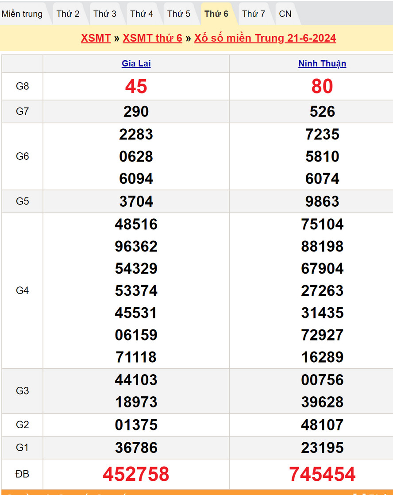Screen dimensions: 393x495
Task: Click the red G8 number 45
Action: (x=136, y=86)
